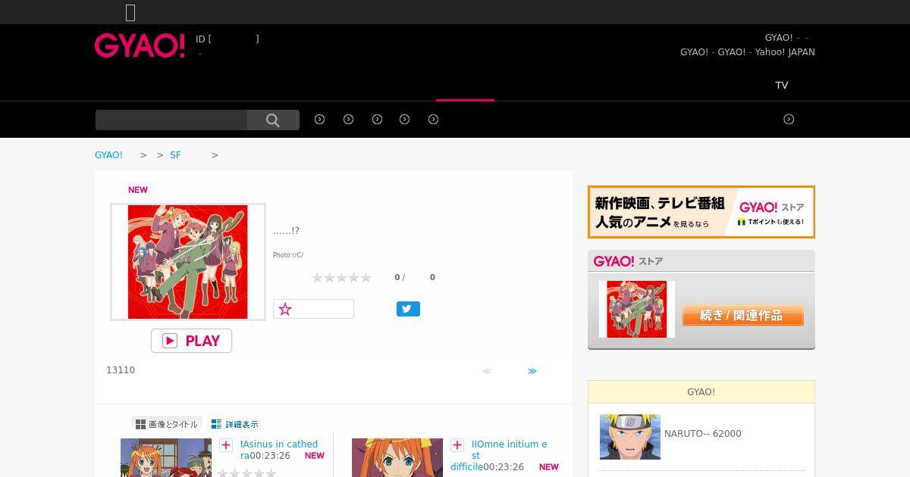Click the fifth circled arrow in nav bar

point(434,120)
